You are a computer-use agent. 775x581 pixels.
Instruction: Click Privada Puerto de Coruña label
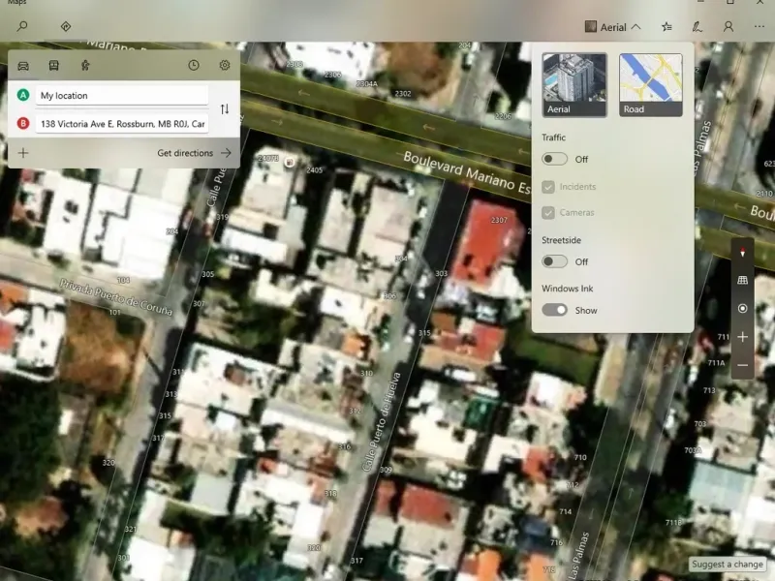point(116,297)
